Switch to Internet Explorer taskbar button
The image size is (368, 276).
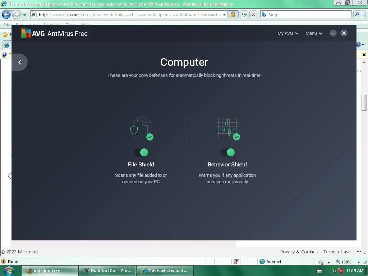165,271
